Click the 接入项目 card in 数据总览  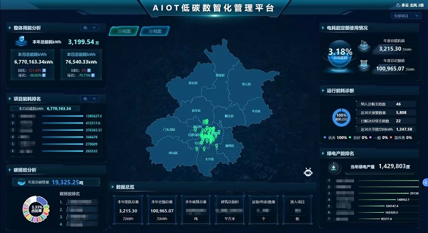(x=298, y=210)
